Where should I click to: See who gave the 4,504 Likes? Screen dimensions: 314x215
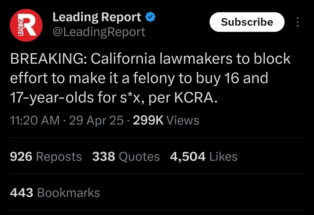[204, 157]
